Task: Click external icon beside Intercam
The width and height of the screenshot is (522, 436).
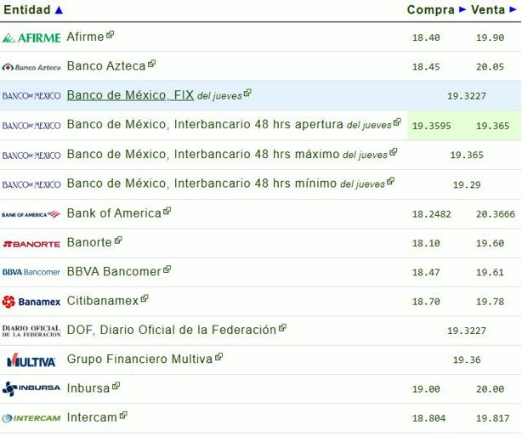Action: click(x=123, y=415)
